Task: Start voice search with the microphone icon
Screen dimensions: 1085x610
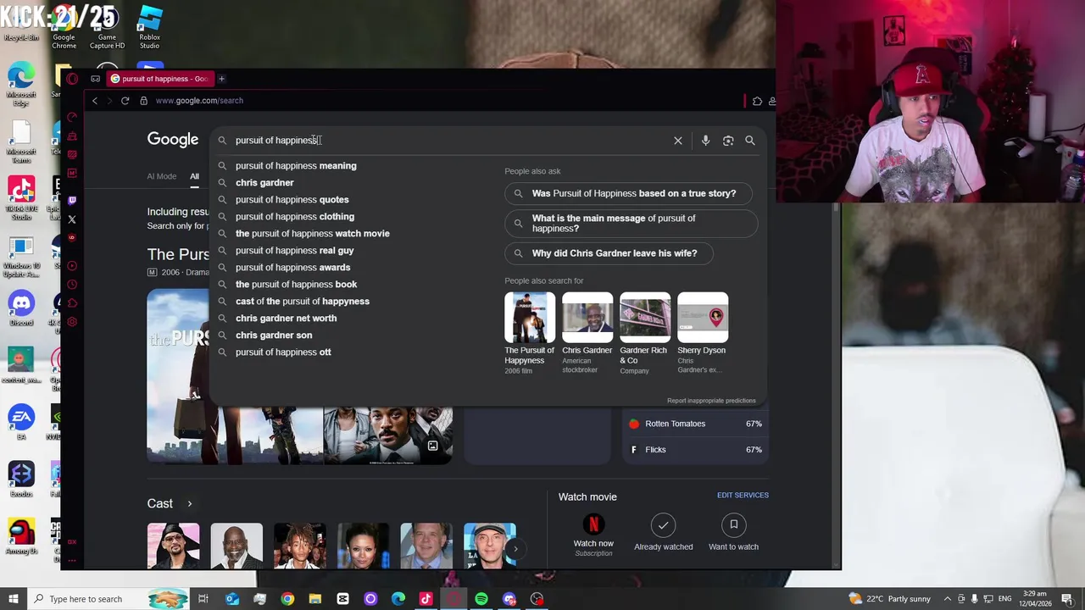Action: click(705, 141)
